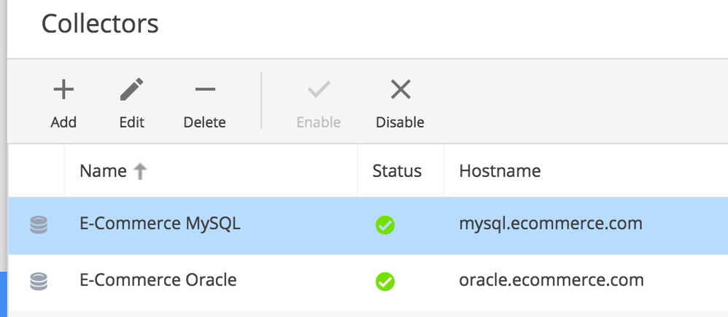Sort by the Hostname column header
This screenshot has height=317, width=728.
pos(500,171)
